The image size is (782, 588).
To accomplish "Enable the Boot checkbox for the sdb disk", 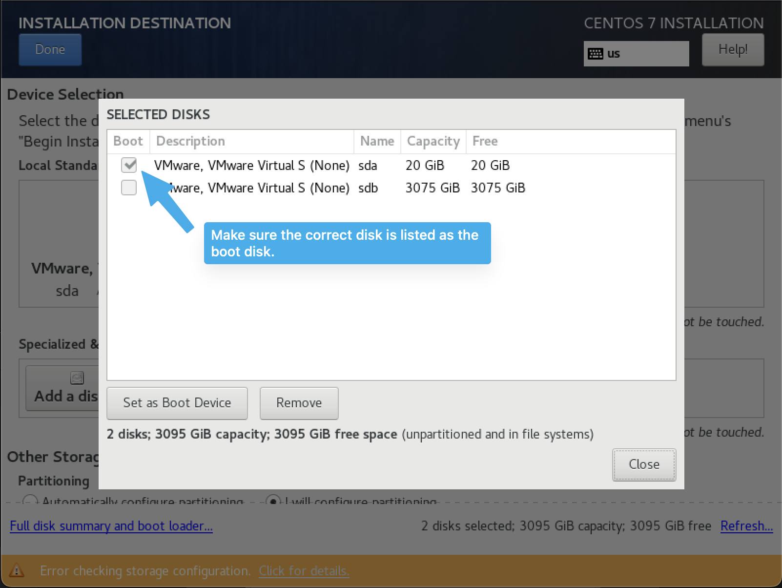I will tap(128, 188).
